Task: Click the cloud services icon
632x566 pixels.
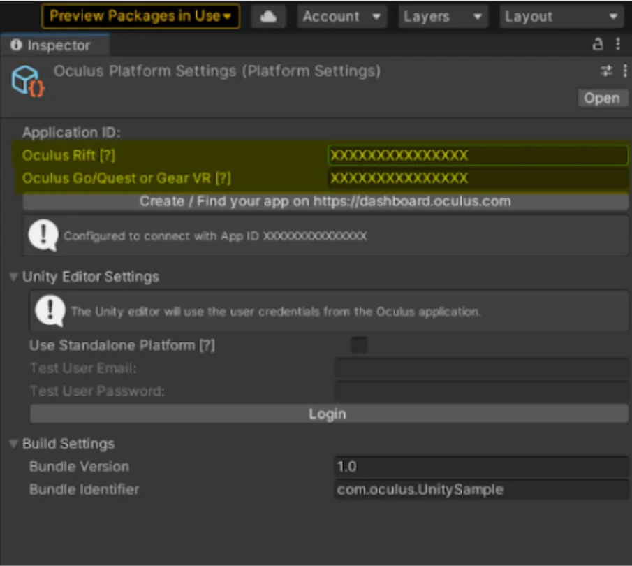Action: (268, 17)
